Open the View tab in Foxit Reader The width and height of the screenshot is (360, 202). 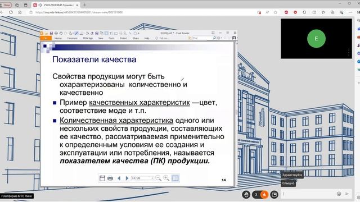(x=101, y=38)
